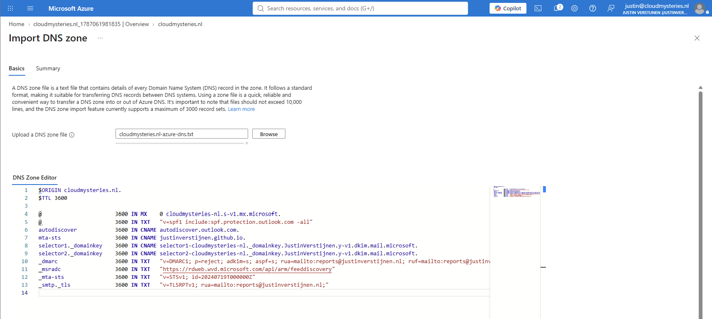Click the selector1._domainkey record name
Image resolution: width=712 pixels, height=319 pixels.
(70, 245)
